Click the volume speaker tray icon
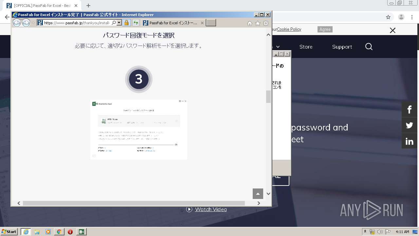Screen dimensions: 419x236 coord(380,232)
